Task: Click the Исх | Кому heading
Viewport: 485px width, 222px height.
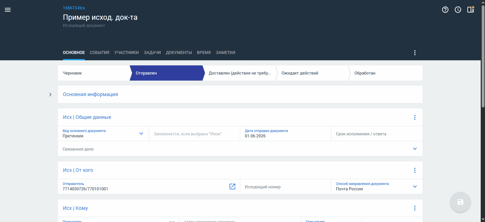Action: click(x=75, y=208)
